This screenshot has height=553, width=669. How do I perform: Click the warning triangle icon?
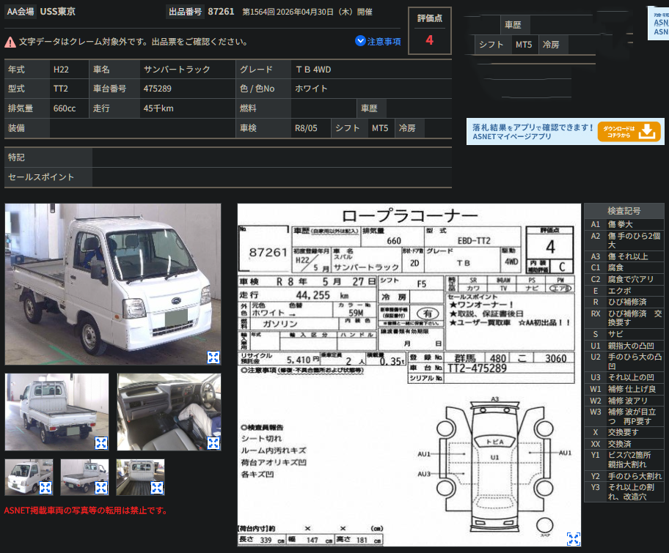pyautogui.click(x=10, y=42)
